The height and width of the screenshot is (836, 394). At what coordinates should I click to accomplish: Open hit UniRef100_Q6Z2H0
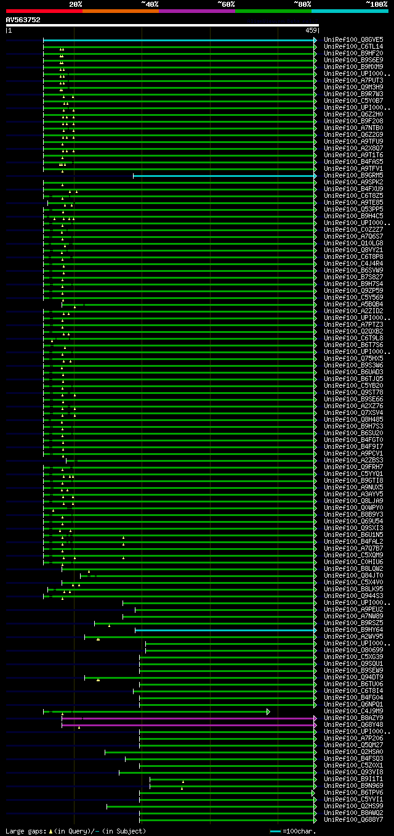click(353, 114)
